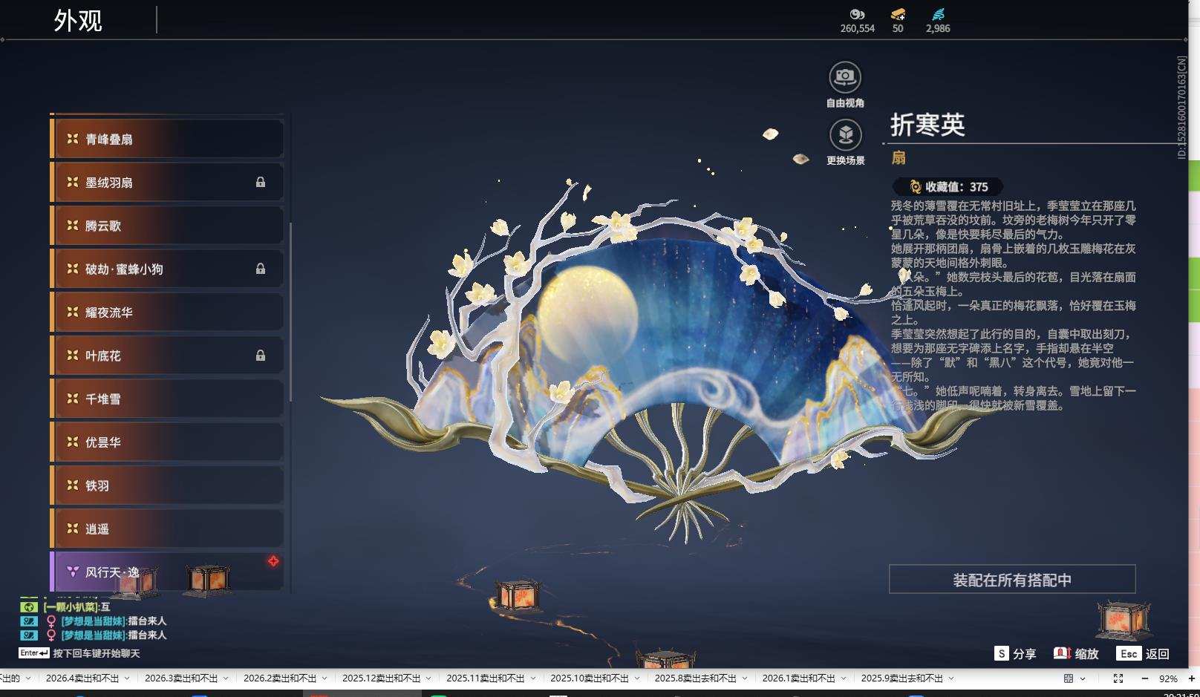Select the 千堆雪 appearance entry
The image size is (1200, 697).
pos(167,399)
